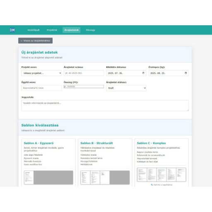The image size is (212, 212).
Task: Select the Sablon A - Egyszerű card
Action: [x=48, y=163]
